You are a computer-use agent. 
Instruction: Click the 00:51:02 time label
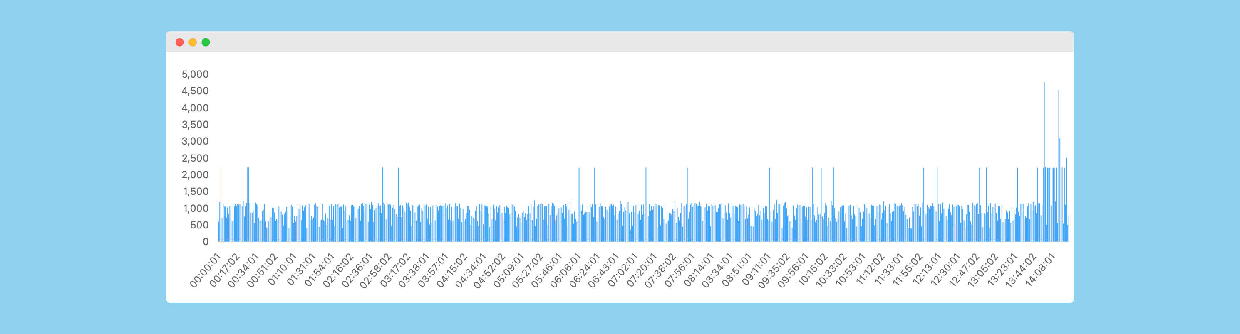click(x=262, y=270)
